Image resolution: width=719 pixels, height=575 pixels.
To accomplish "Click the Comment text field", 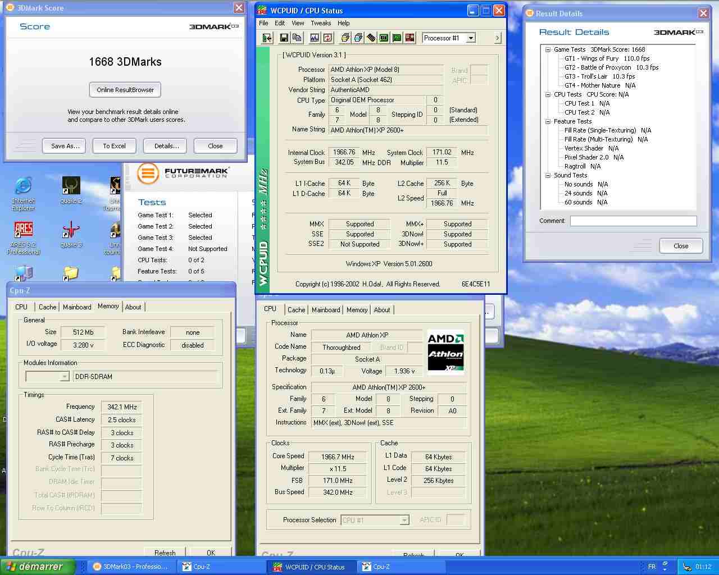I will point(633,221).
